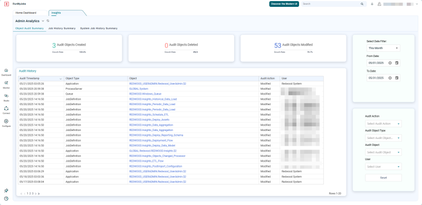Go to the next page of results
The width and height of the screenshot is (422, 205).
(36, 194)
